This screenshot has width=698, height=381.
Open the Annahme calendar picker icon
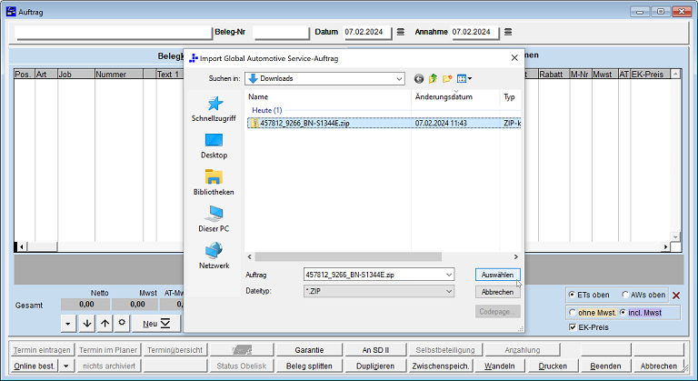pyautogui.click(x=508, y=32)
